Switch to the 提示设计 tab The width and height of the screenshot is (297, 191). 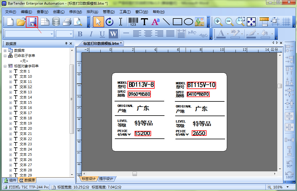(x=106, y=179)
